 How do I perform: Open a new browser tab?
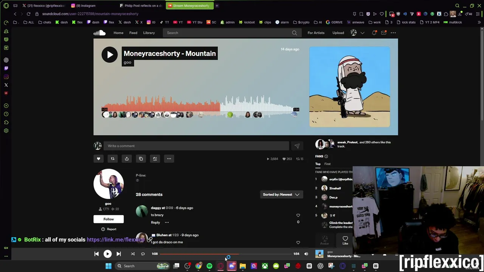coord(217,6)
